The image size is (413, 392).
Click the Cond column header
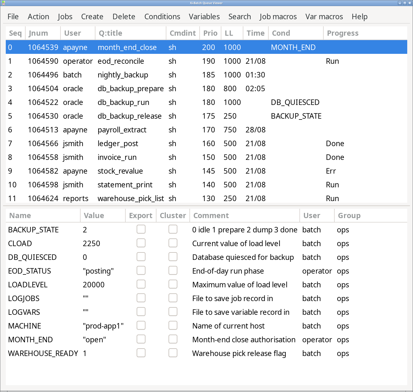(296, 33)
